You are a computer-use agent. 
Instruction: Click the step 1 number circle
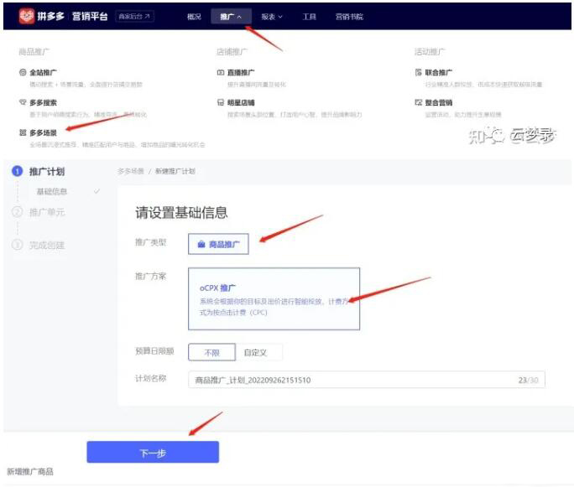click(18, 171)
